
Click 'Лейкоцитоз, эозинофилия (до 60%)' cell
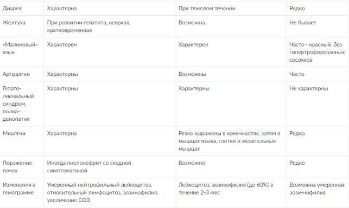coord(226,188)
